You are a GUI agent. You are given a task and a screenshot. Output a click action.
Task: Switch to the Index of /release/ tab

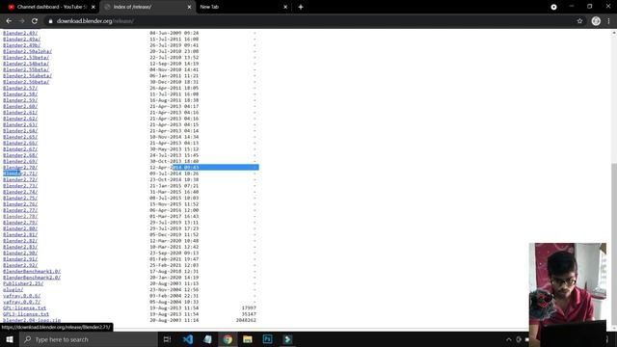[147, 7]
